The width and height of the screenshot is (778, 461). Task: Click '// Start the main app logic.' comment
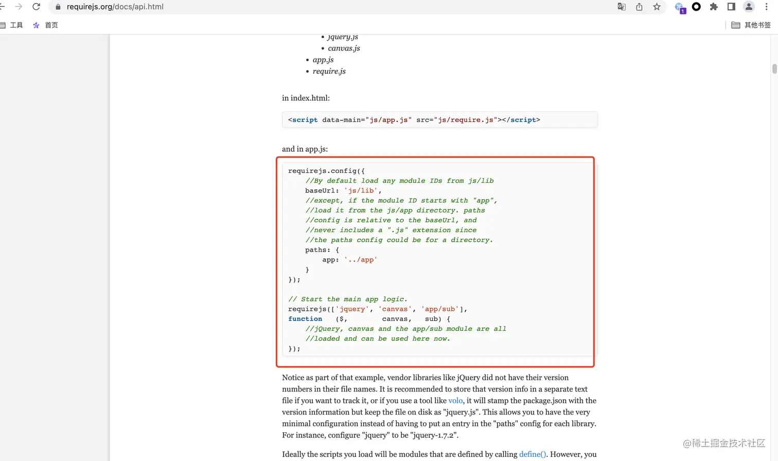coord(348,299)
